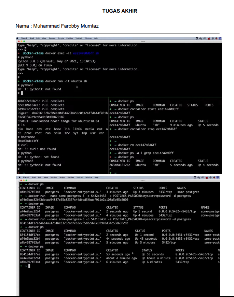
Task: Click the 'TUGAS AKHIR' heading
Action: point(120,11)
